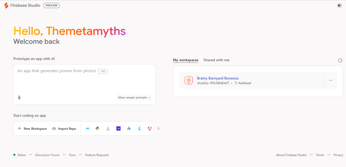The width and height of the screenshot is (346, 167).
Task: Click the cloud upload icon of Import Repo
Action: click(x=54, y=129)
